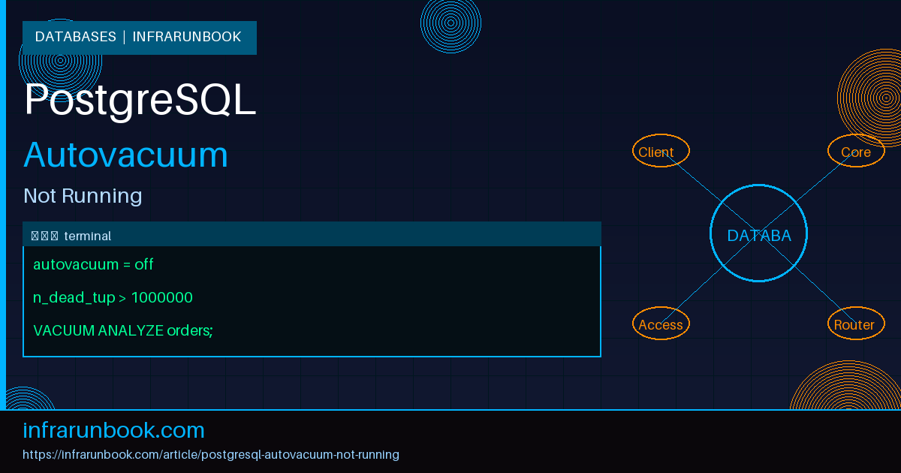
Task: Select the Core node in the network diagram
Action: [856, 151]
